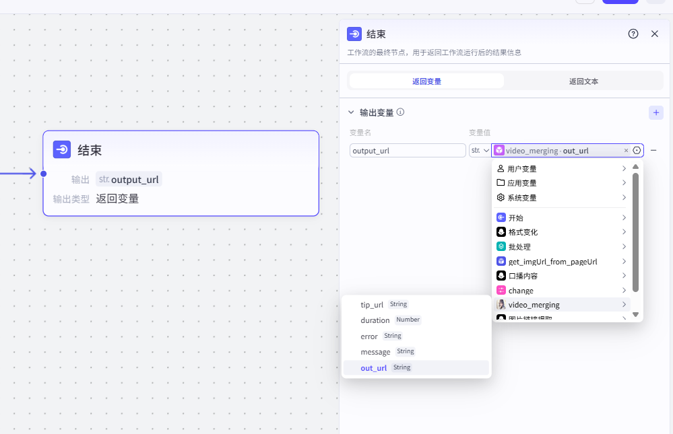673x434 pixels.
Task: Expand the 用户变量 submenu
Action: (x=560, y=169)
